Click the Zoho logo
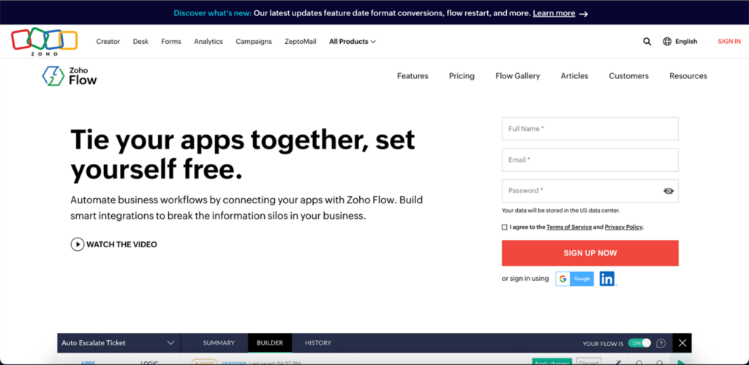The height and width of the screenshot is (365, 749). click(45, 42)
